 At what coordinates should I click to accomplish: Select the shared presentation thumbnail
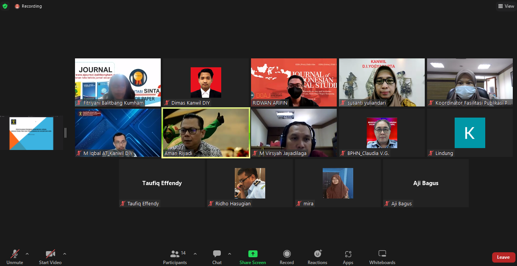point(31,133)
